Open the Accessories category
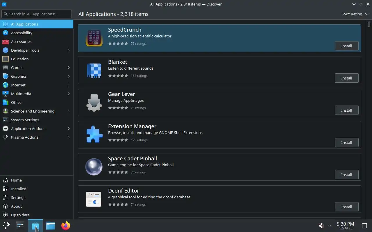This screenshot has height=232, width=372. tap(37, 41)
